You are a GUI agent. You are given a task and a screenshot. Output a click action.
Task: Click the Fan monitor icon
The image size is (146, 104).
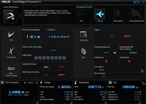click(110, 82)
